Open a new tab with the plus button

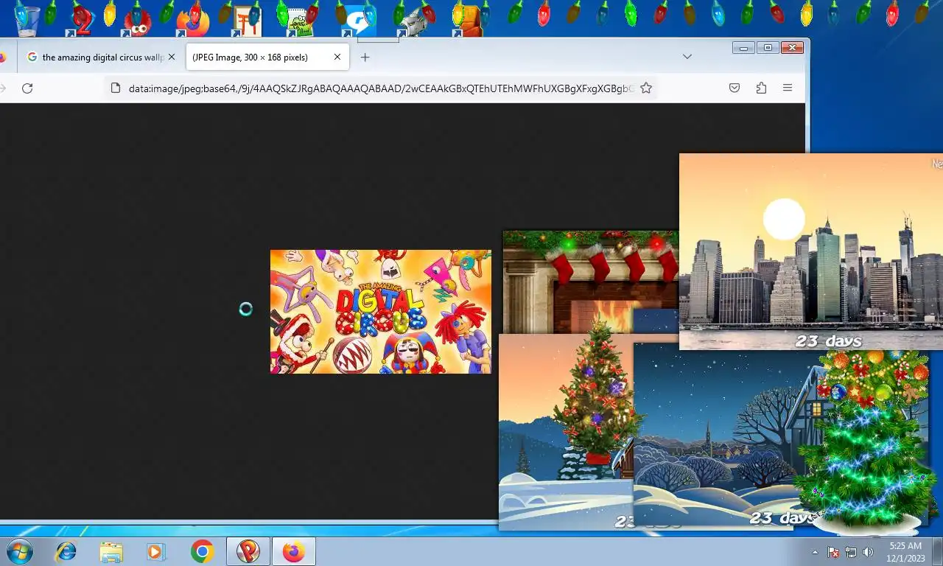tap(365, 57)
